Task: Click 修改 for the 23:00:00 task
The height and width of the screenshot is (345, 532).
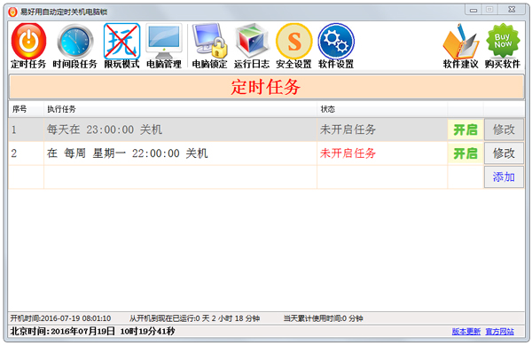Action: click(x=504, y=129)
